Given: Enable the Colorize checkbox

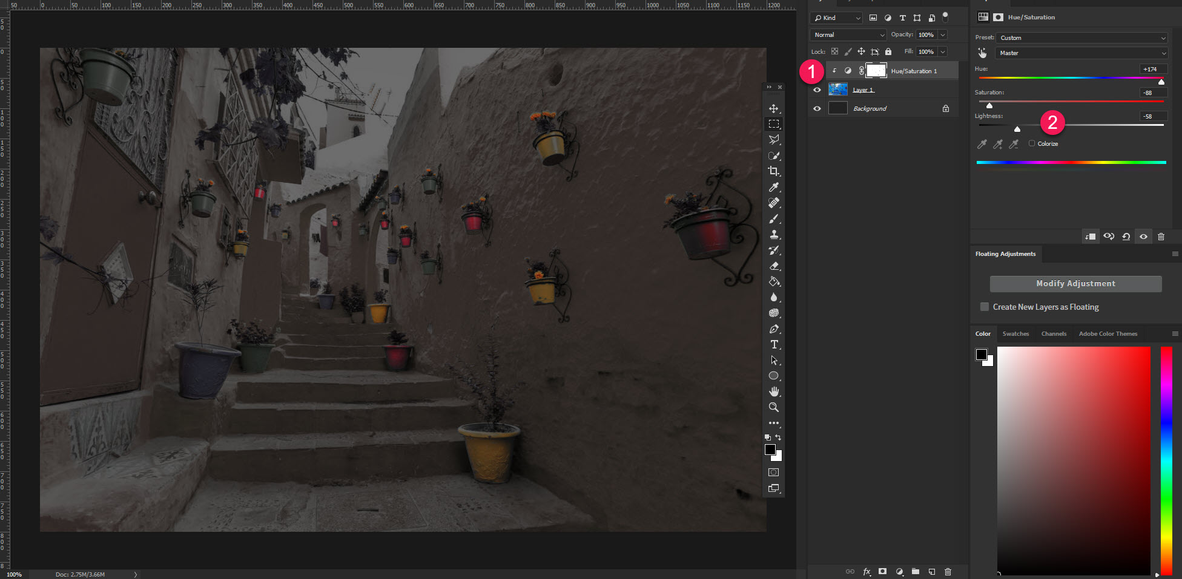Looking at the screenshot, I should (x=1032, y=143).
